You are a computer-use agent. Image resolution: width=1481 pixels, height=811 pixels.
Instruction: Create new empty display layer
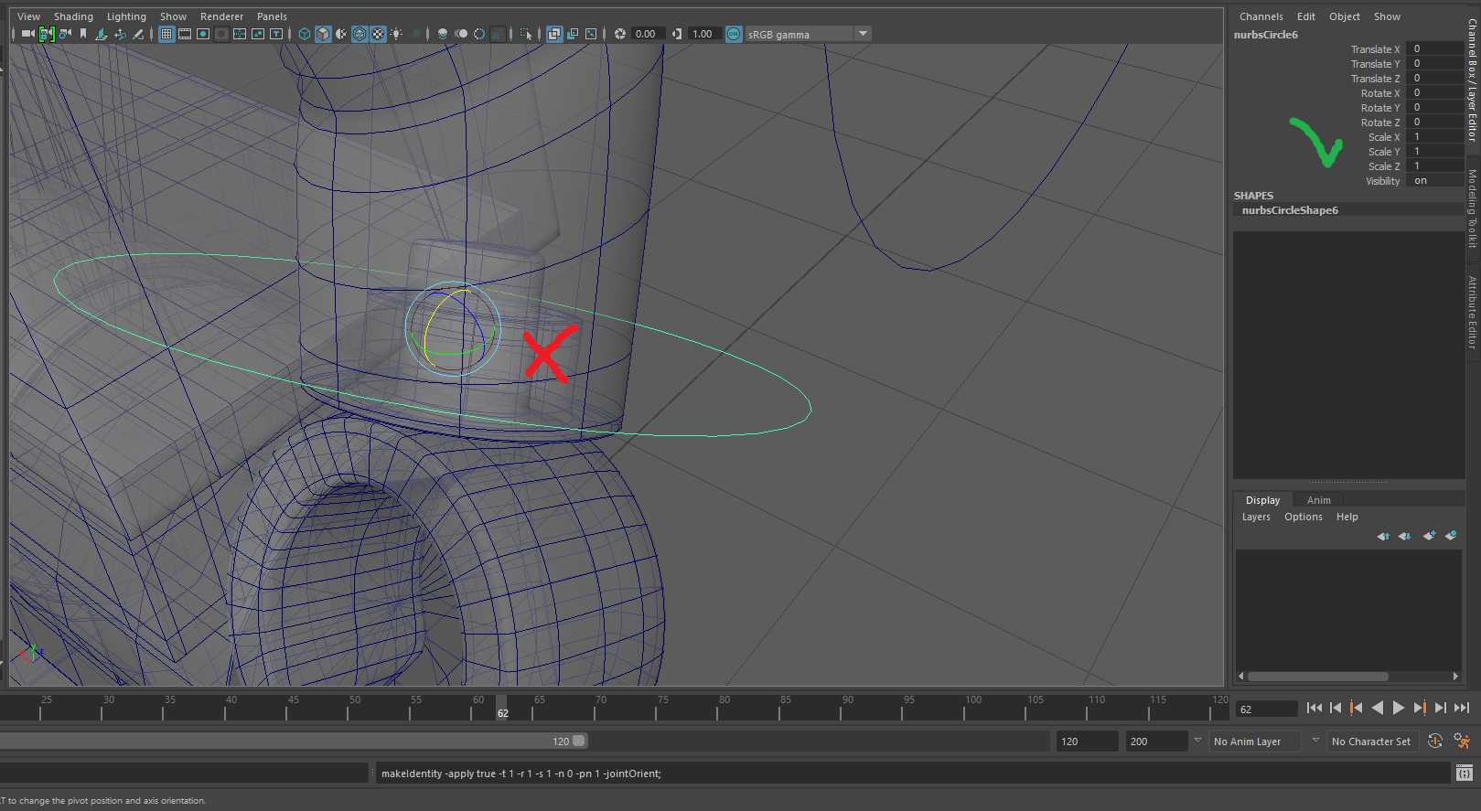click(1429, 536)
